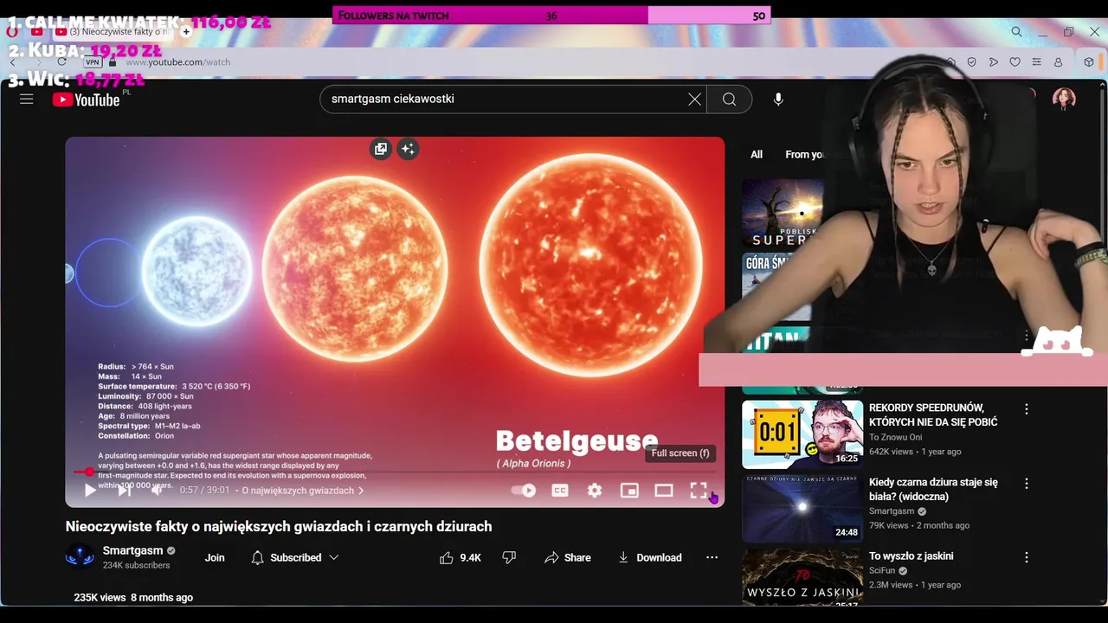Screen dimensions: 1108x623
Task: Click the youtube.com/watch address bar
Action: (x=177, y=62)
